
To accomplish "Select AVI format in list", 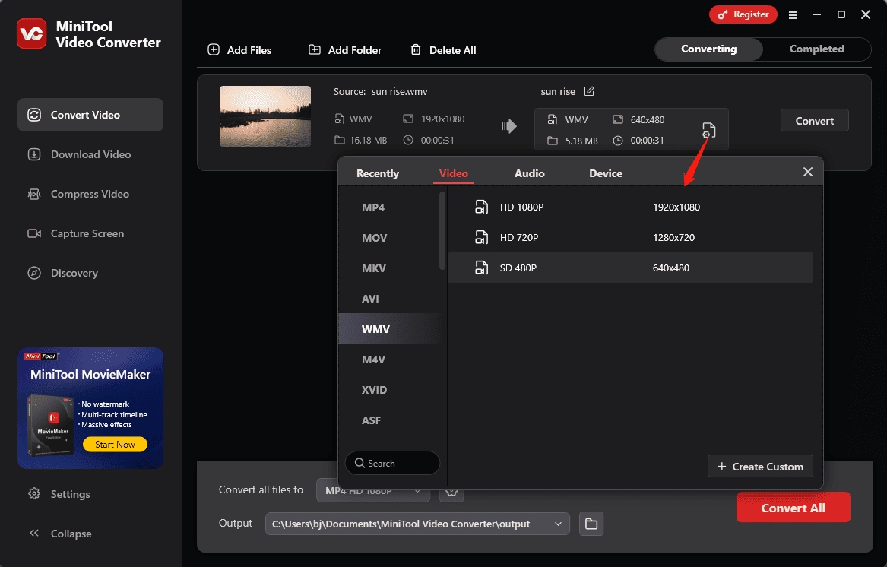I will [388, 299].
